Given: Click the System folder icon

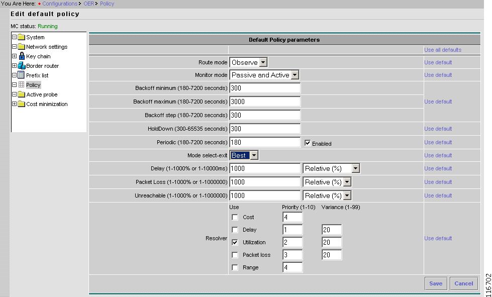Looking at the screenshot, I should (21, 37).
